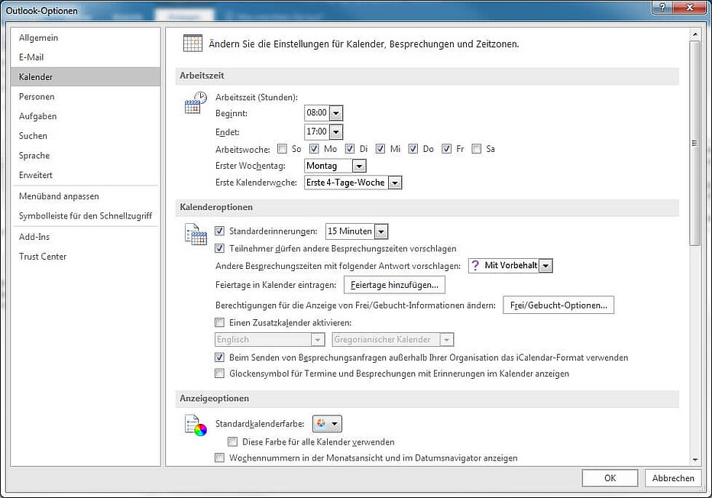
Task: Click the Arbeitszeit clock calendar icon
Action: (196, 102)
